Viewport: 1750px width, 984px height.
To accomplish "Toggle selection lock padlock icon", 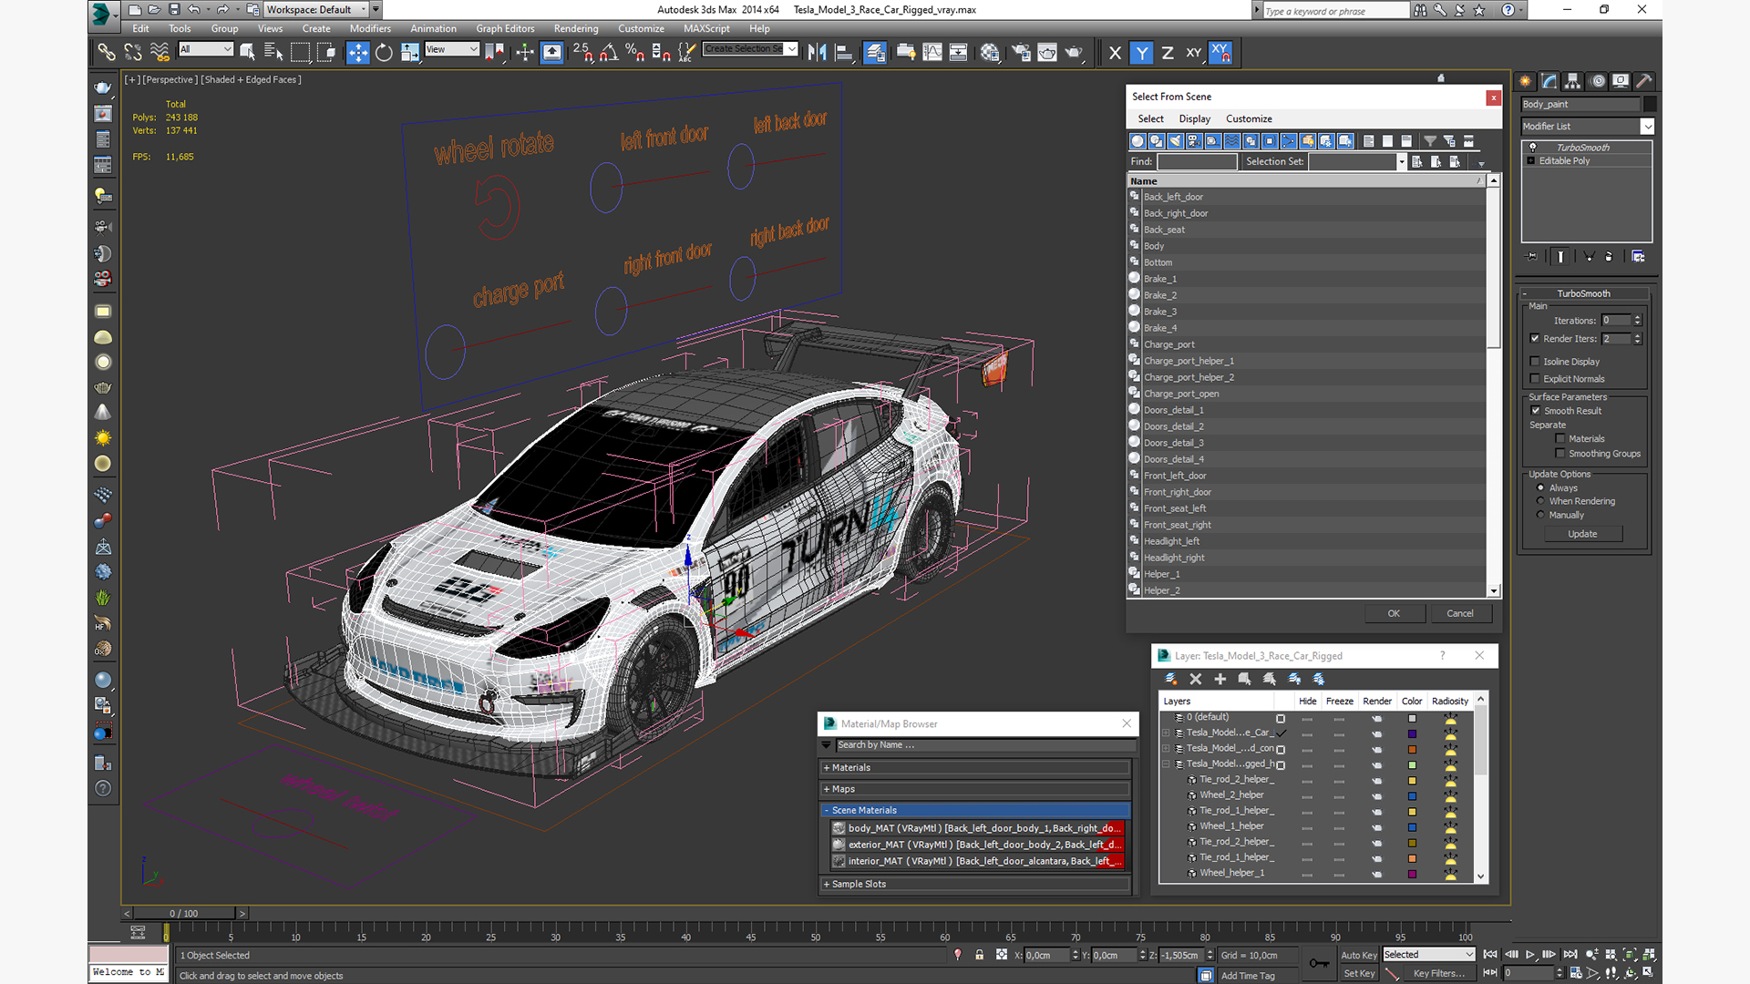I will (980, 955).
